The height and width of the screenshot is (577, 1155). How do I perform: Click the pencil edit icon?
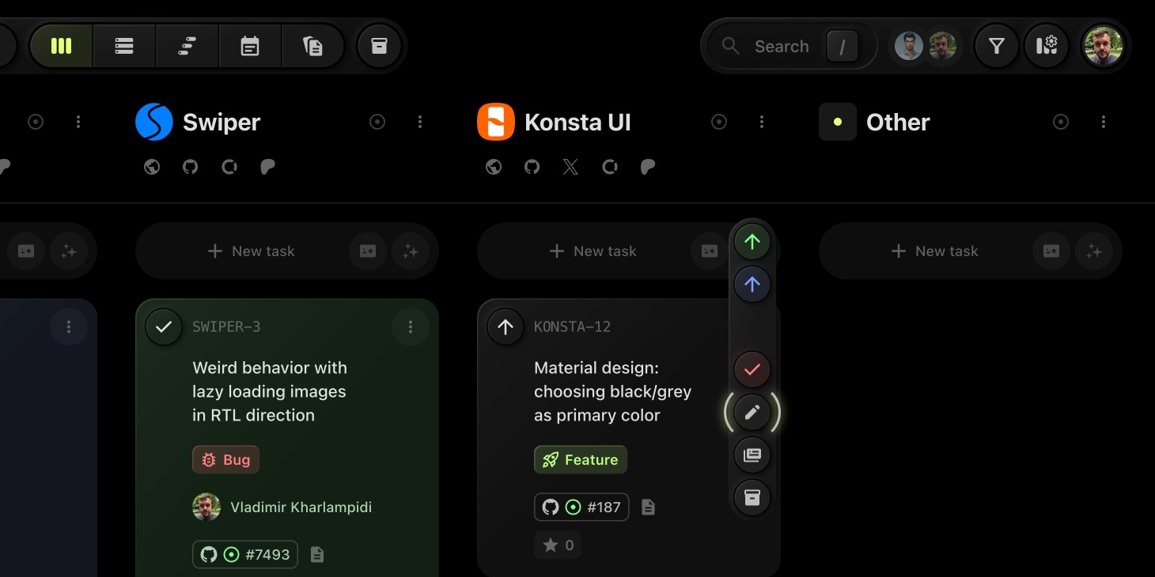(752, 412)
